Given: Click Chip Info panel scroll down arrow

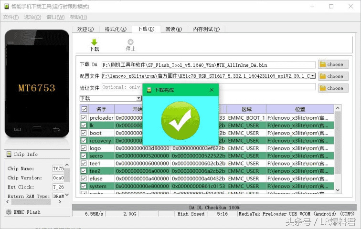Looking at the screenshot, I should [67, 195].
